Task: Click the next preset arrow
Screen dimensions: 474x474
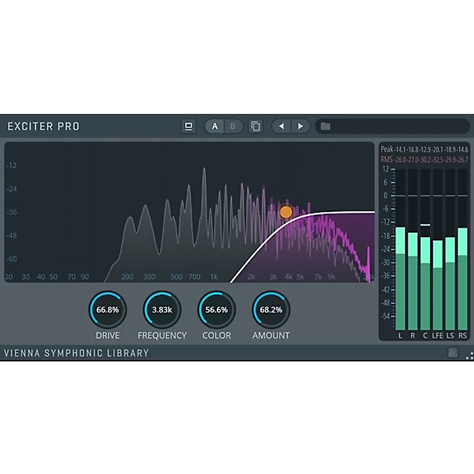Action: [x=301, y=126]
